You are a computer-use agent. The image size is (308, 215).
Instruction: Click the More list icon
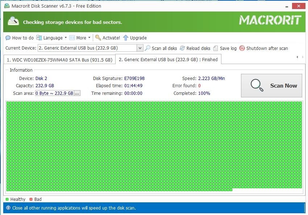[72, 38]
